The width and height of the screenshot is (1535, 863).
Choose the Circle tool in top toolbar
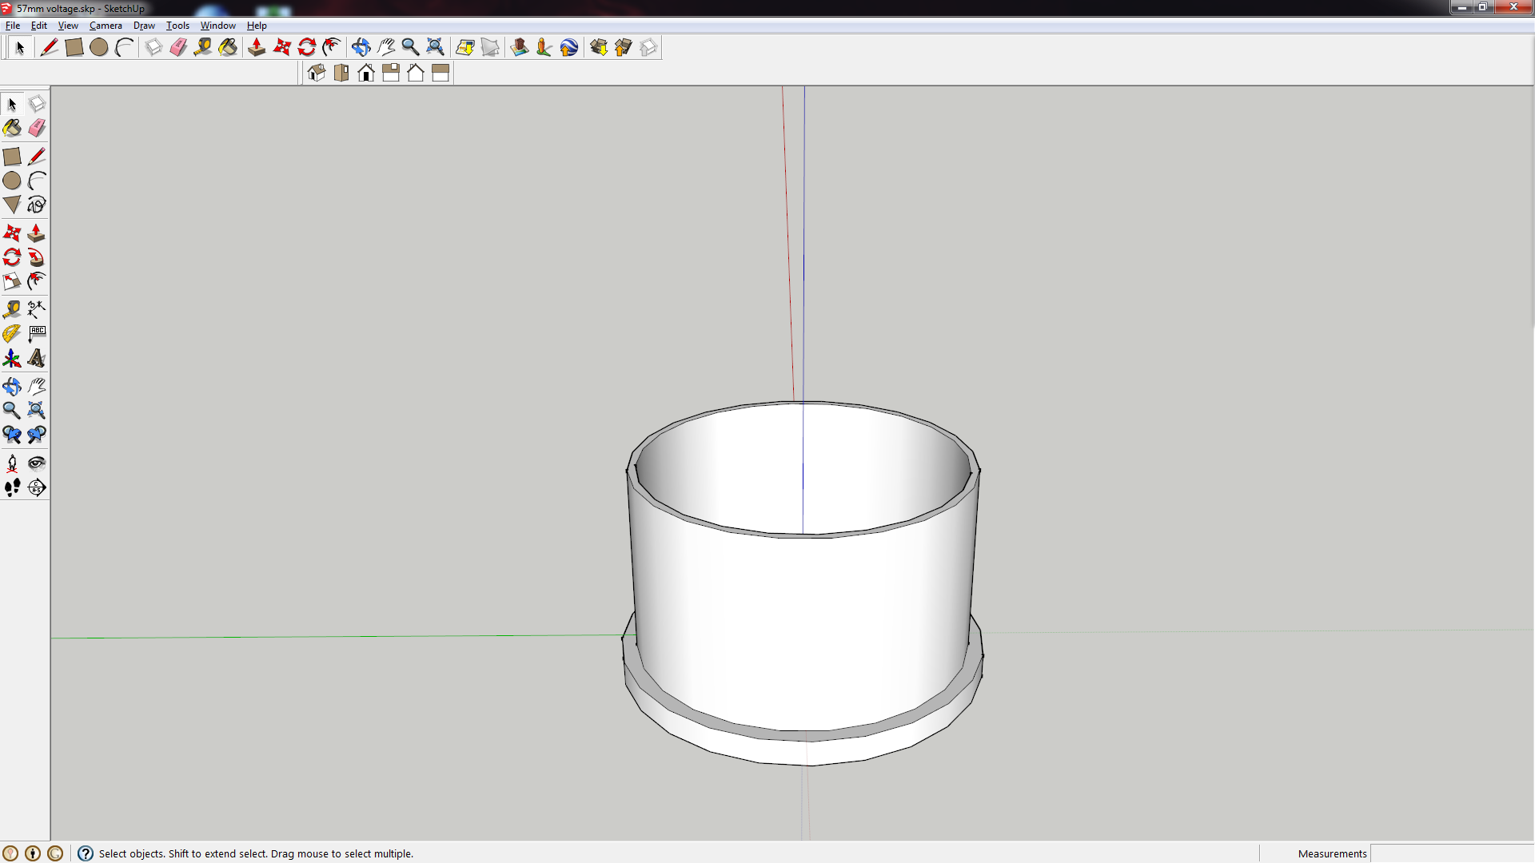coord(99,48)
